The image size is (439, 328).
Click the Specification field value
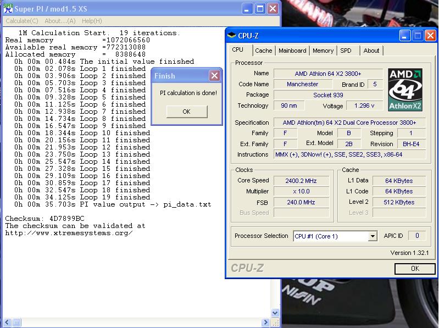(x=349, y=123)
